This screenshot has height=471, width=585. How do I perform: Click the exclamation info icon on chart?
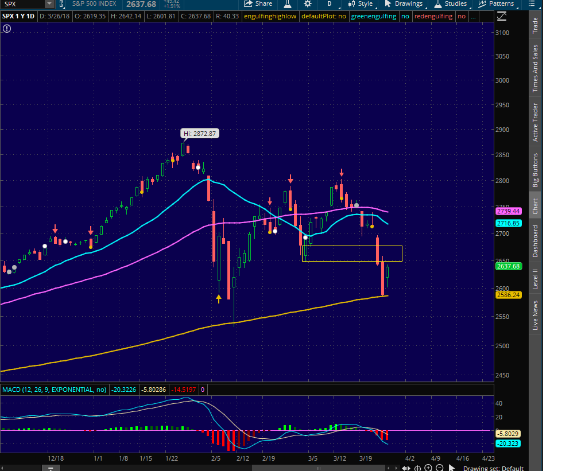coord(7,29)
